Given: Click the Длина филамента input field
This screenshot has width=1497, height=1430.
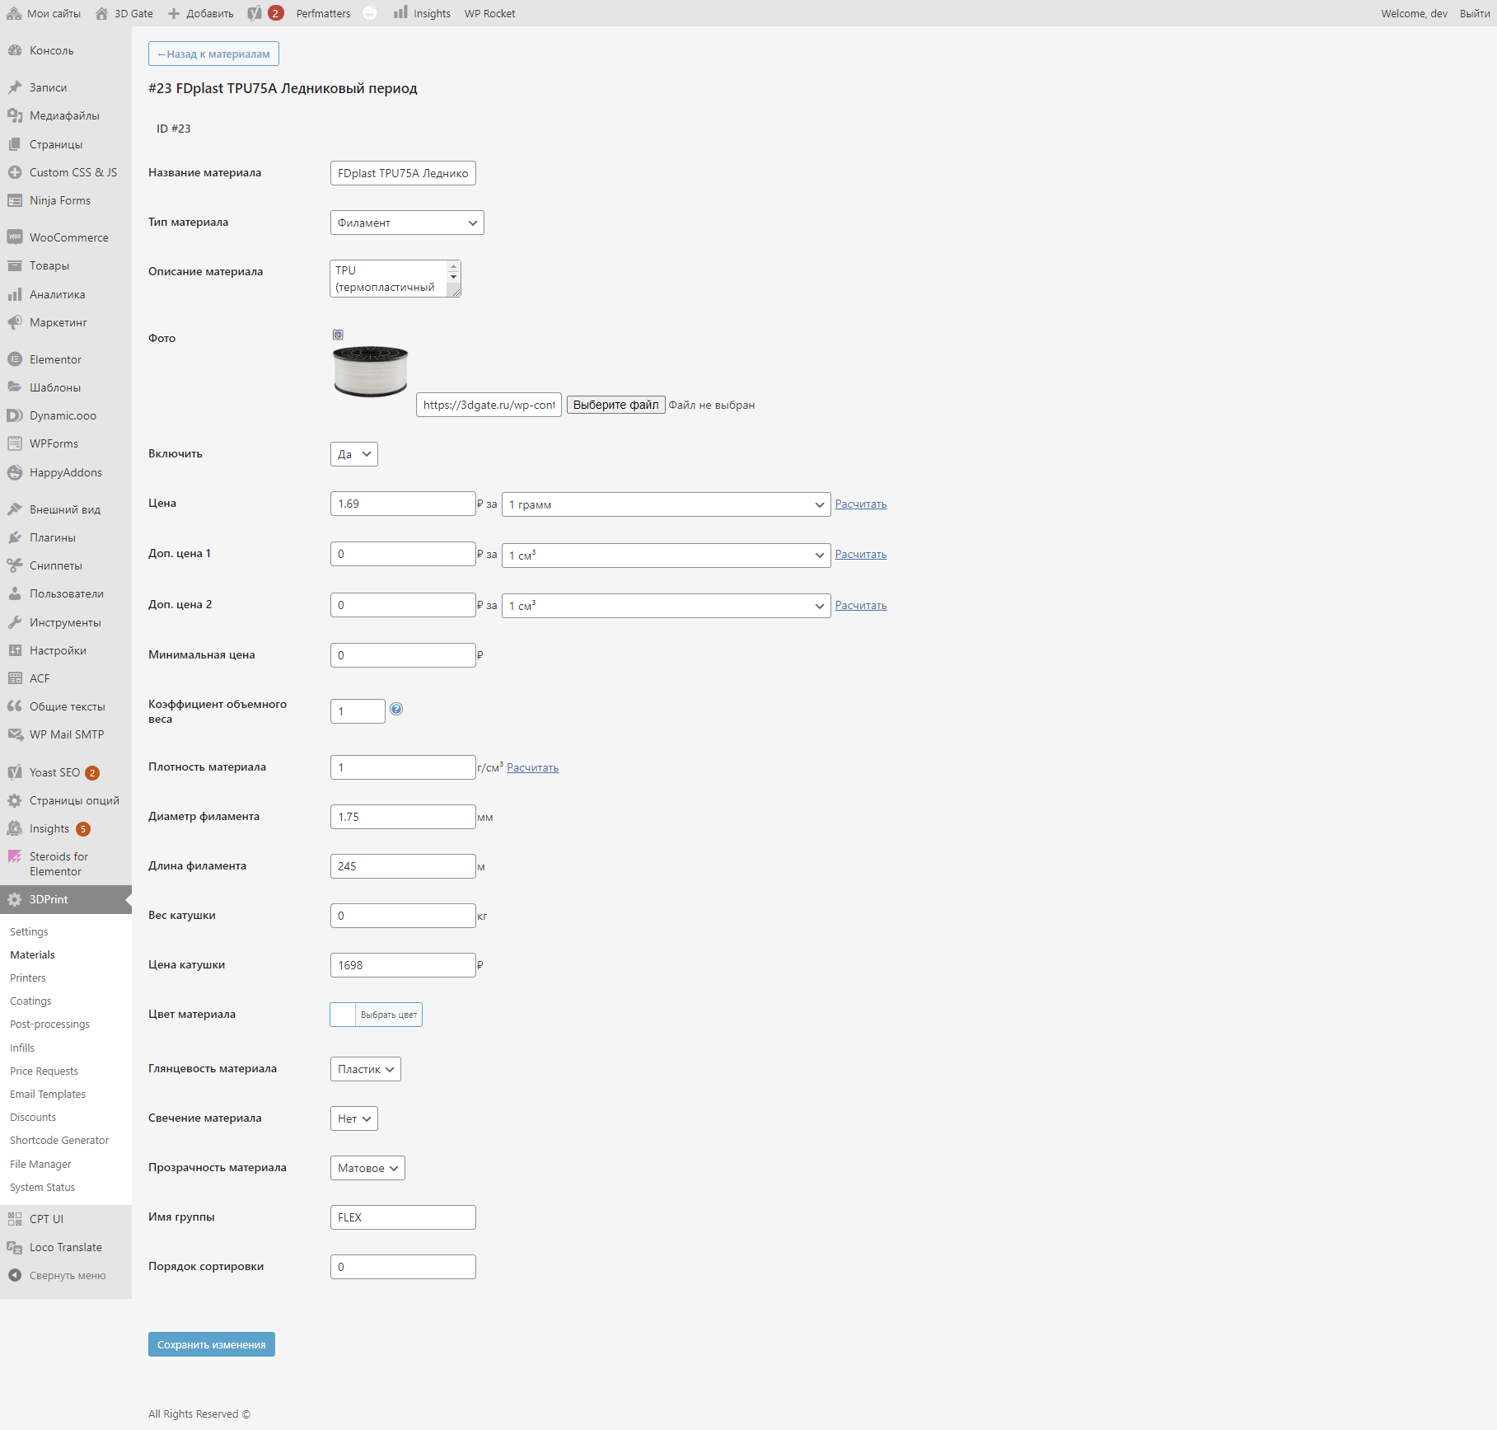Looking at the screenshot, I should click(x=403, y=866).
